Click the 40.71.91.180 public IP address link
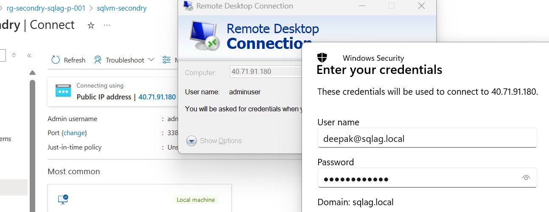 pyautogui.click(x=157, y=97)
